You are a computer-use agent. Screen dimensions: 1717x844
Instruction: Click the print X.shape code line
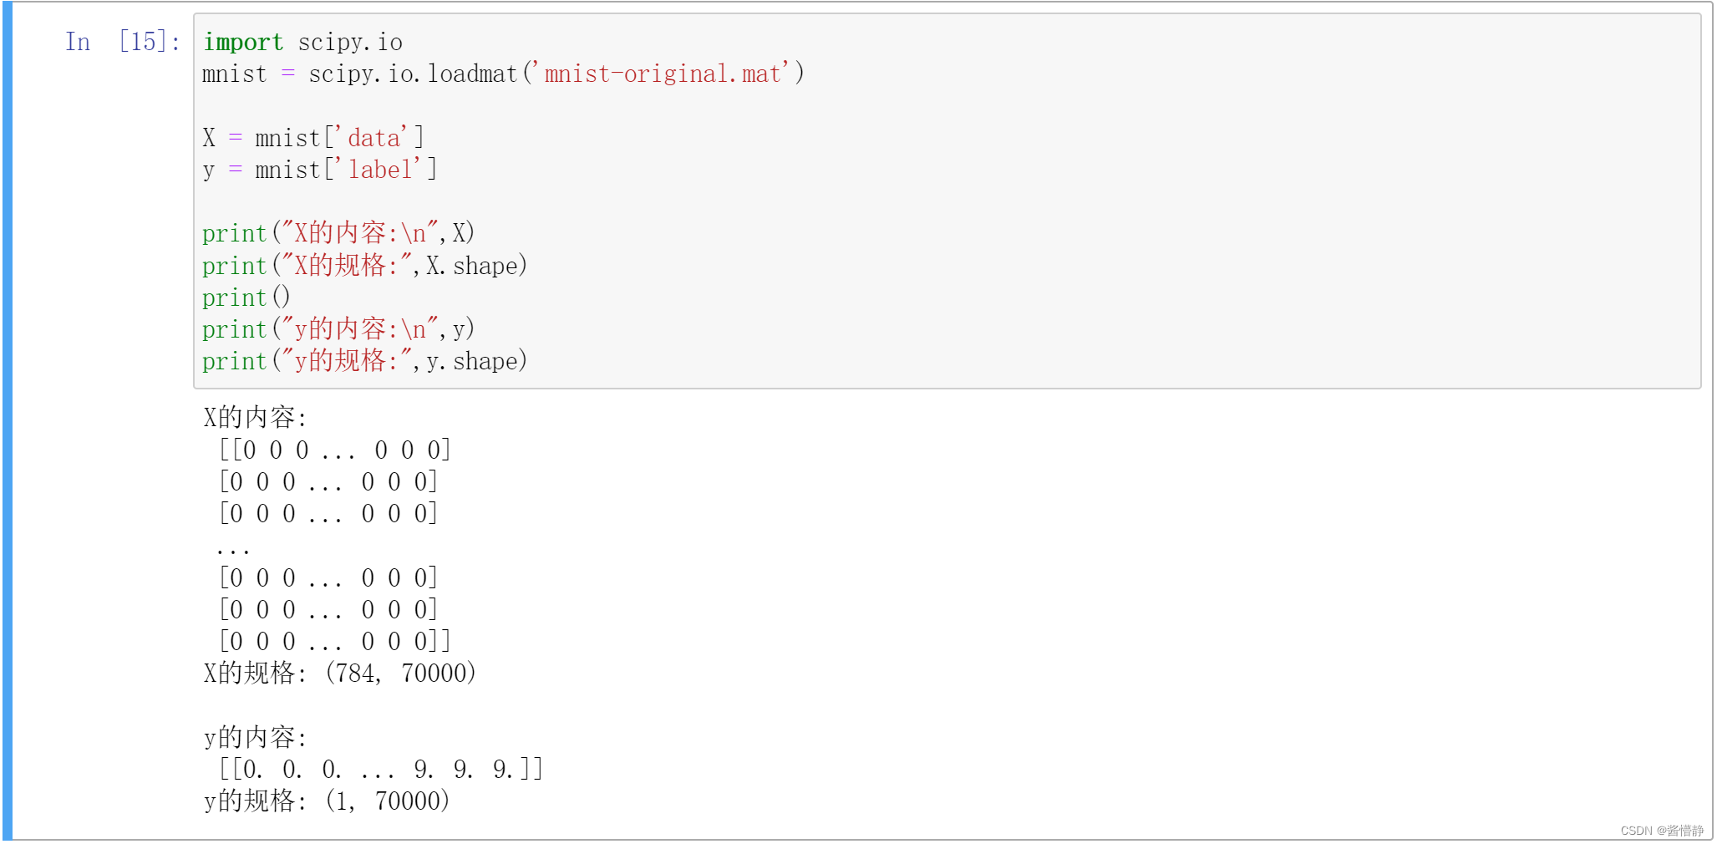tap(365, 266)
